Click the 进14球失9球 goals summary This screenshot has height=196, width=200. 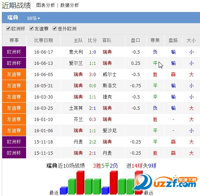[141, 166]
